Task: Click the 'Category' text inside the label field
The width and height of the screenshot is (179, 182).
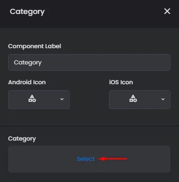Action: [x=28, y=63]
